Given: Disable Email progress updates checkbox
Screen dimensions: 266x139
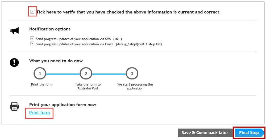Looking at the screenshot, I should (32, 44).
